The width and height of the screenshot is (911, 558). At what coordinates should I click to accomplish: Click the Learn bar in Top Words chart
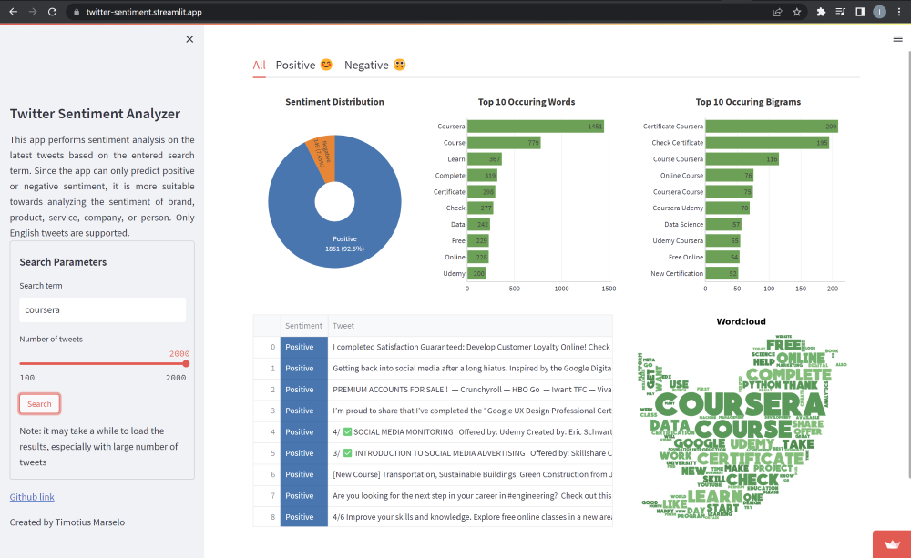click(485, 159)
